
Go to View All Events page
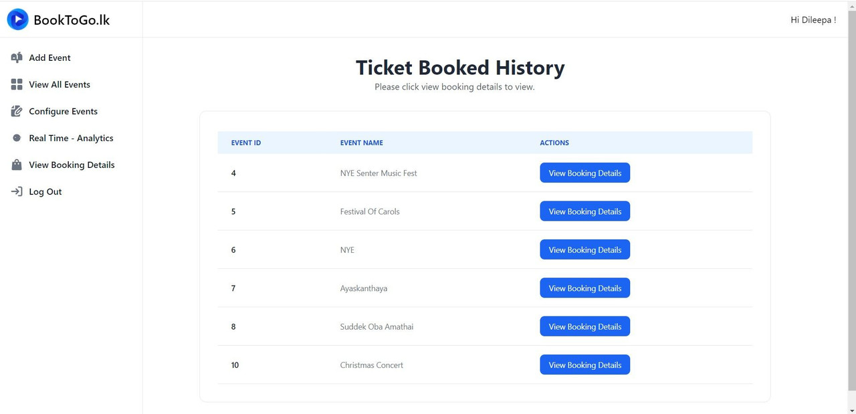point(60,84)
